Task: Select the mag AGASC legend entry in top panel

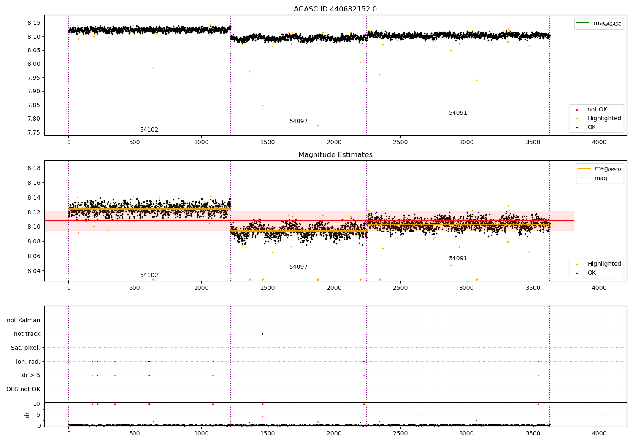Action: 599,23
